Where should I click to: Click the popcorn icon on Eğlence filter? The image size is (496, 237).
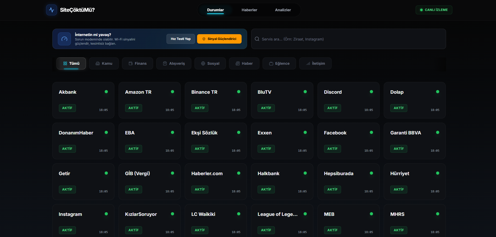271,63
